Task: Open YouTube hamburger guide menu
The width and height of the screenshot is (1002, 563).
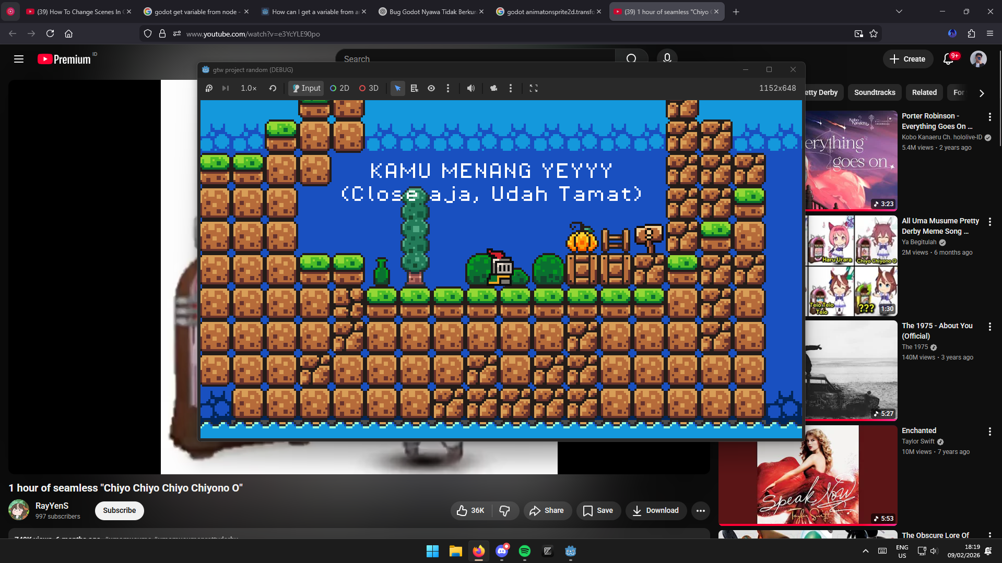Action: (19, 59)
